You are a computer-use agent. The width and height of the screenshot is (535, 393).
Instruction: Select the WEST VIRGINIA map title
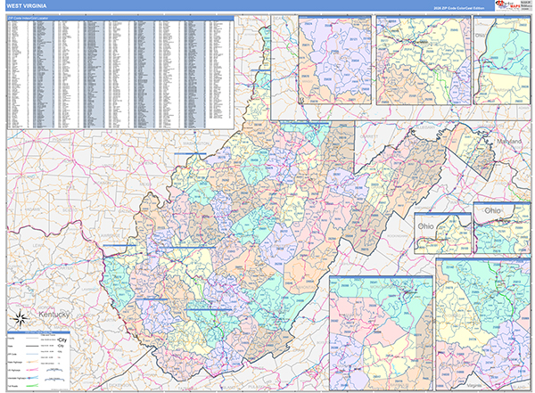(26, 6)
